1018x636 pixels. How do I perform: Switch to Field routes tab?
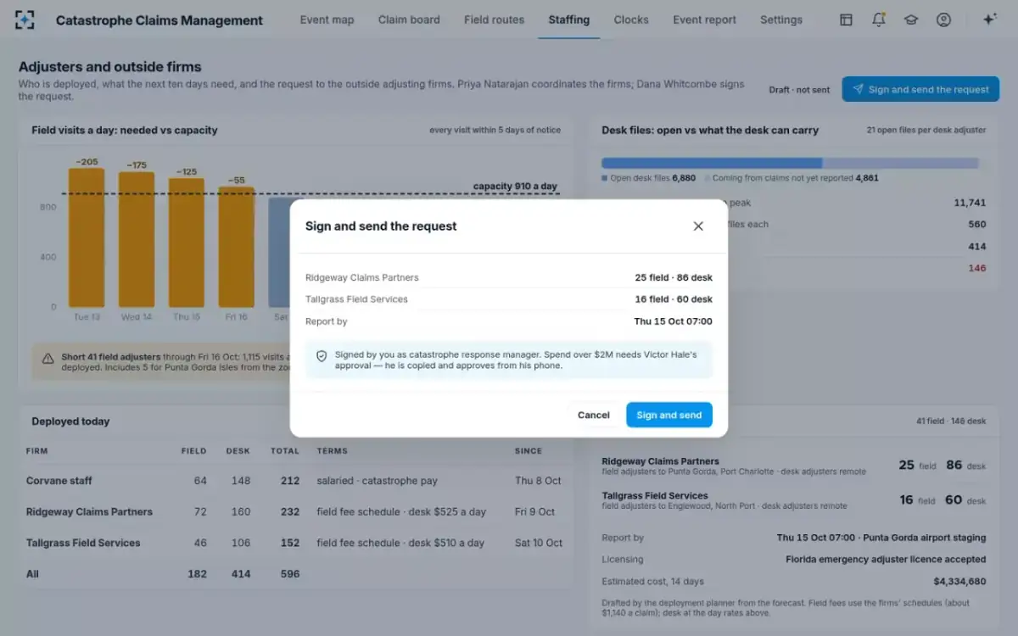pyautogui.click(x=494, y=20)
